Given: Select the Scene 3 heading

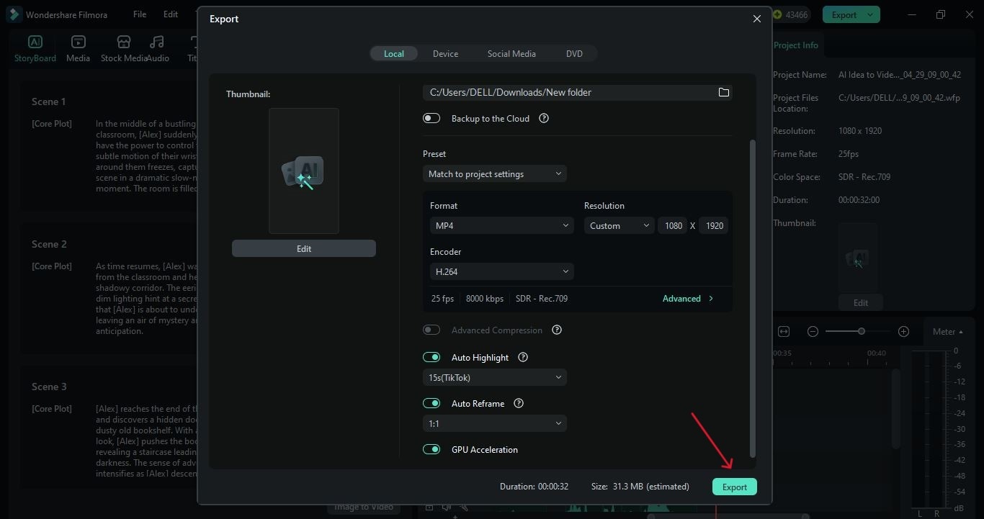Looking at the screenshot, I should (49, 387).
